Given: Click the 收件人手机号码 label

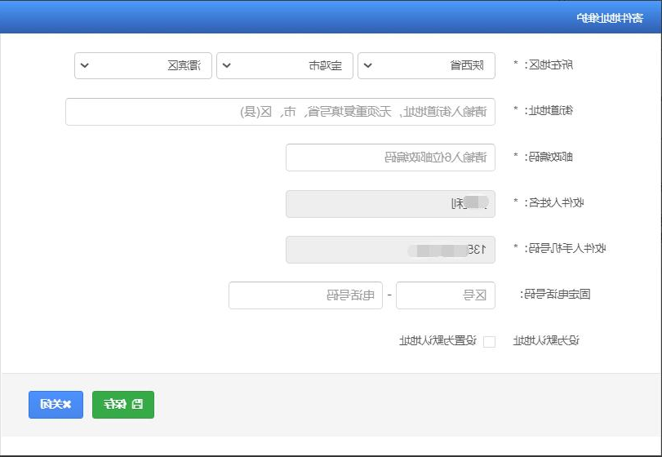Looking at the screenshot, I should coord(566,249).
